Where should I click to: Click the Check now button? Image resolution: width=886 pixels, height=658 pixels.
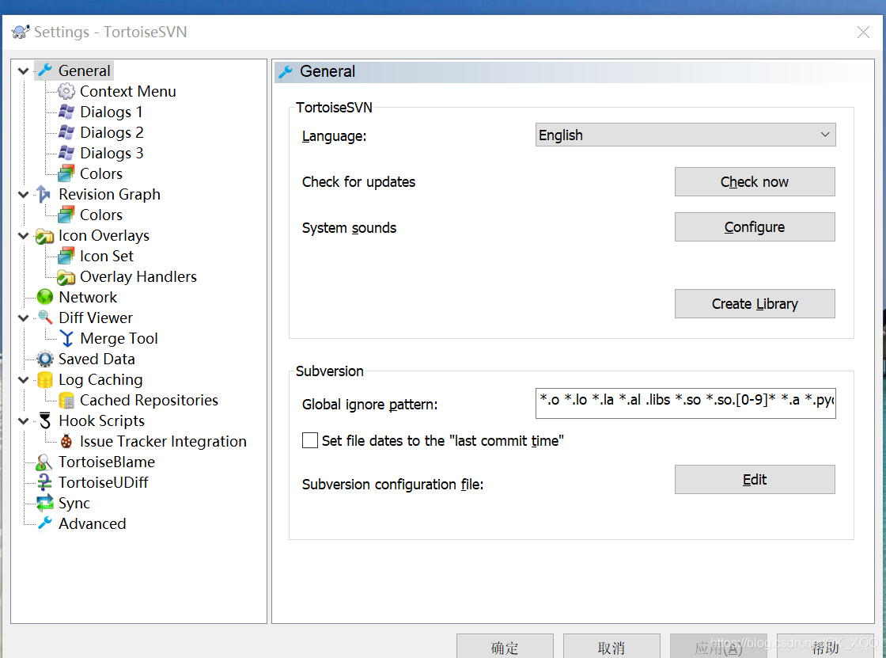[x=755, y=181]
